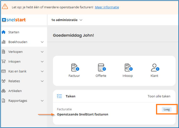Click the Starten home icon
179x128 pixels.
coord(4,32)
